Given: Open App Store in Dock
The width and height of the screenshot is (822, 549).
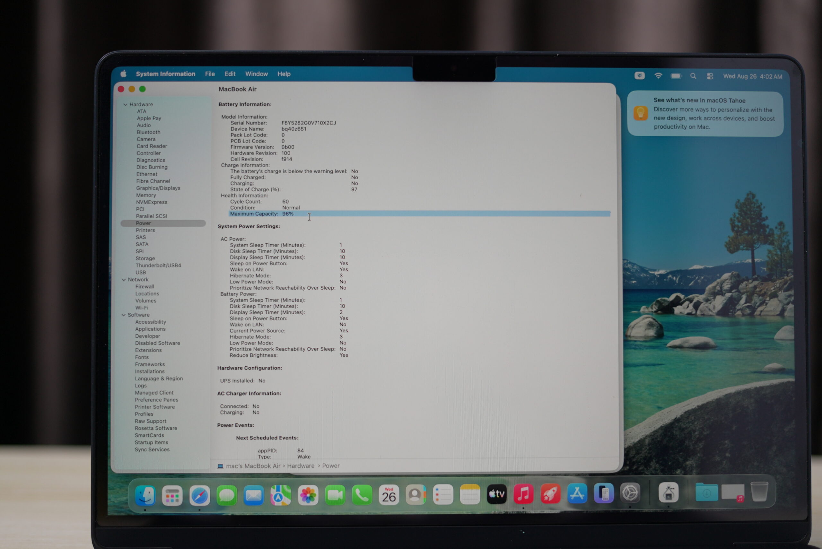Looking at the screenshot, I should click(x=577, y=494).
